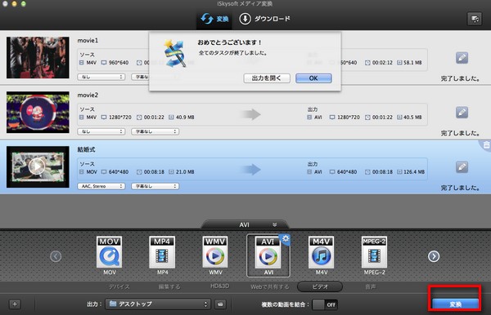The width and height of the screenshot is (491, 315).
Task: Click movie2 output size 40.5 MB
Action: click(410, 117)
